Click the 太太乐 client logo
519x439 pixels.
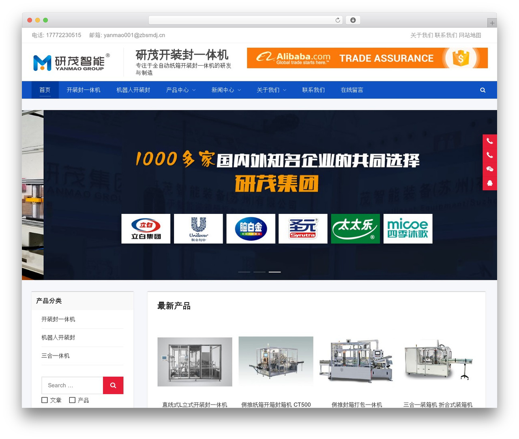tap(355, 229)
